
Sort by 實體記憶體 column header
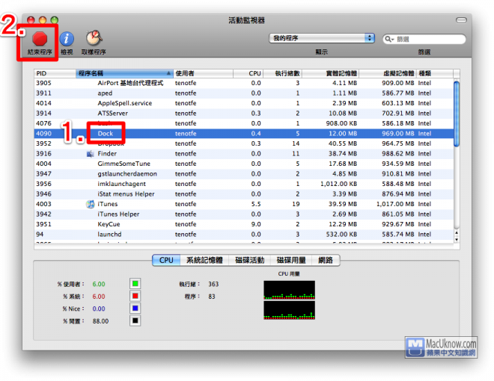330,73
